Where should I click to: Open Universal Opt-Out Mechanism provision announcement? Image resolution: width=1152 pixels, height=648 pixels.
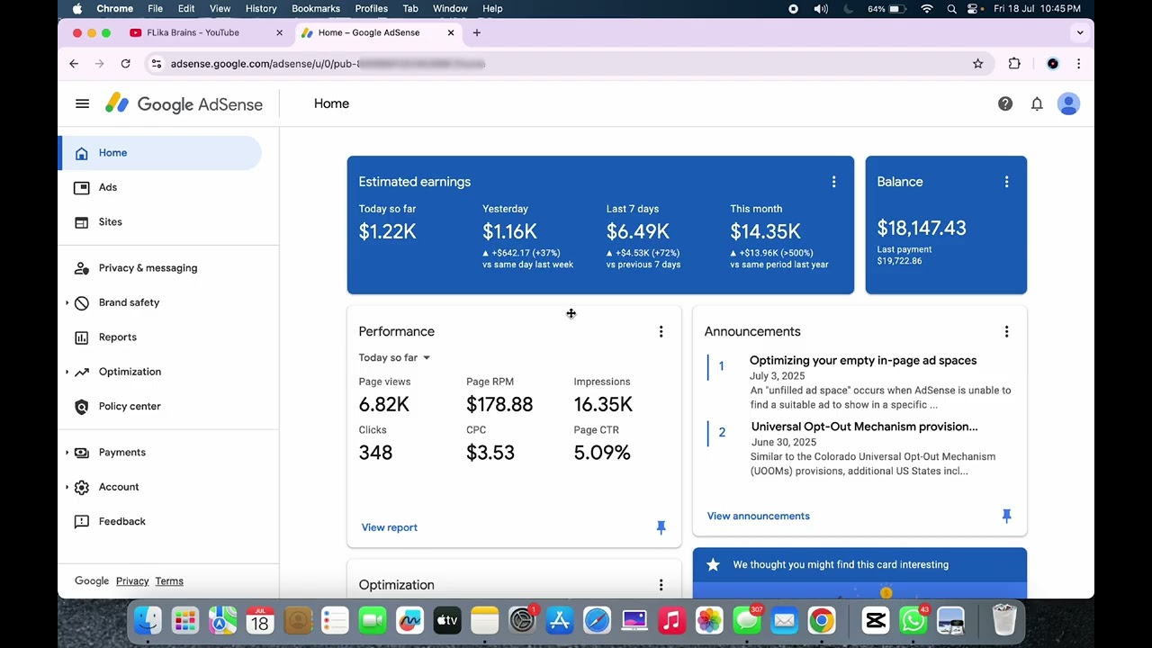point(864,427)
